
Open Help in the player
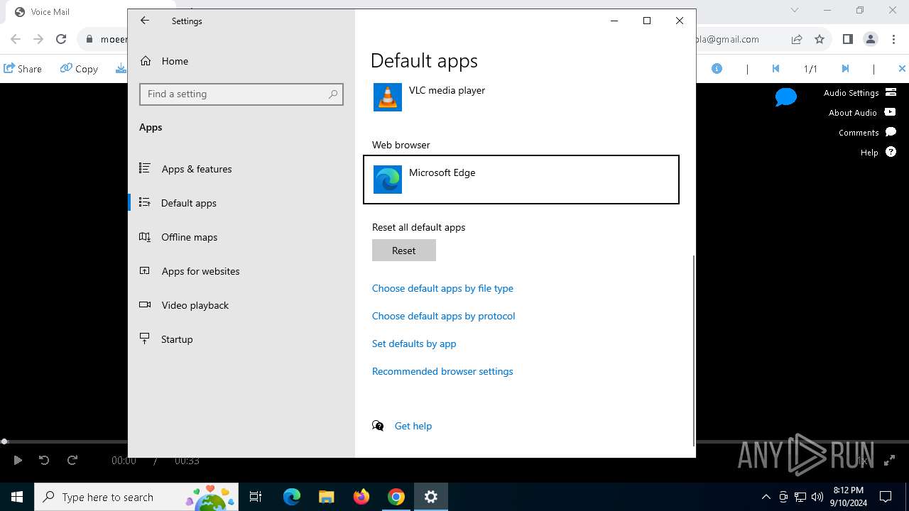[878, 153]
